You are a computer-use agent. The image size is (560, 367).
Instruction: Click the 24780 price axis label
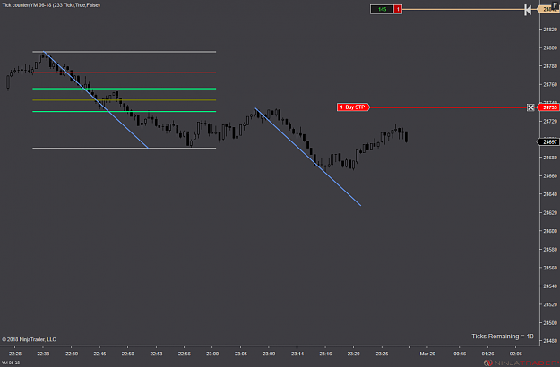pyautogui.click(x=550, y=66)
